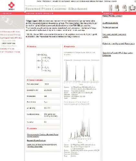Open the last Super-ODS literature link
This screenshot has width=136, height=161.
click(x=42, y=145)
